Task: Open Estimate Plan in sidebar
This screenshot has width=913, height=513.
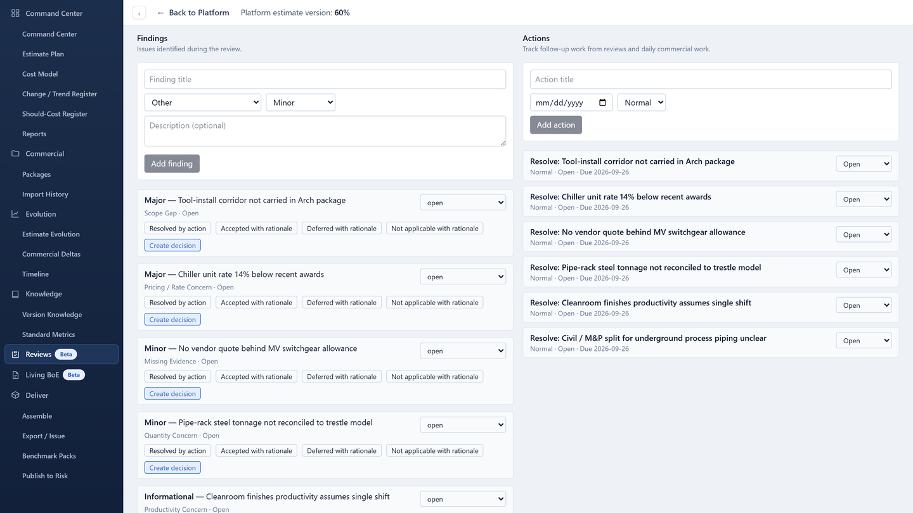Action: [43, 54]
